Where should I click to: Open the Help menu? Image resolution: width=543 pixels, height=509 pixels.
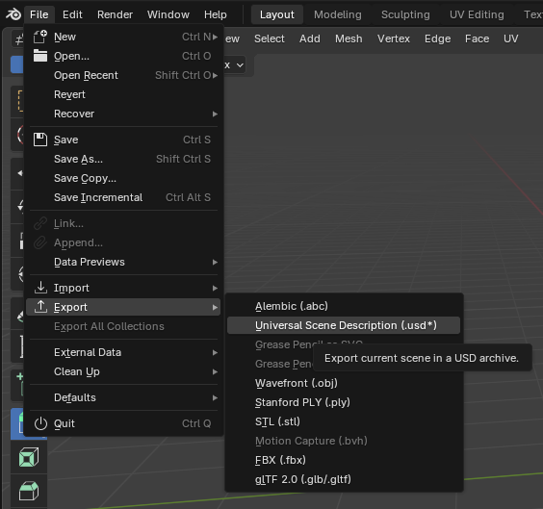pos(216,14)
